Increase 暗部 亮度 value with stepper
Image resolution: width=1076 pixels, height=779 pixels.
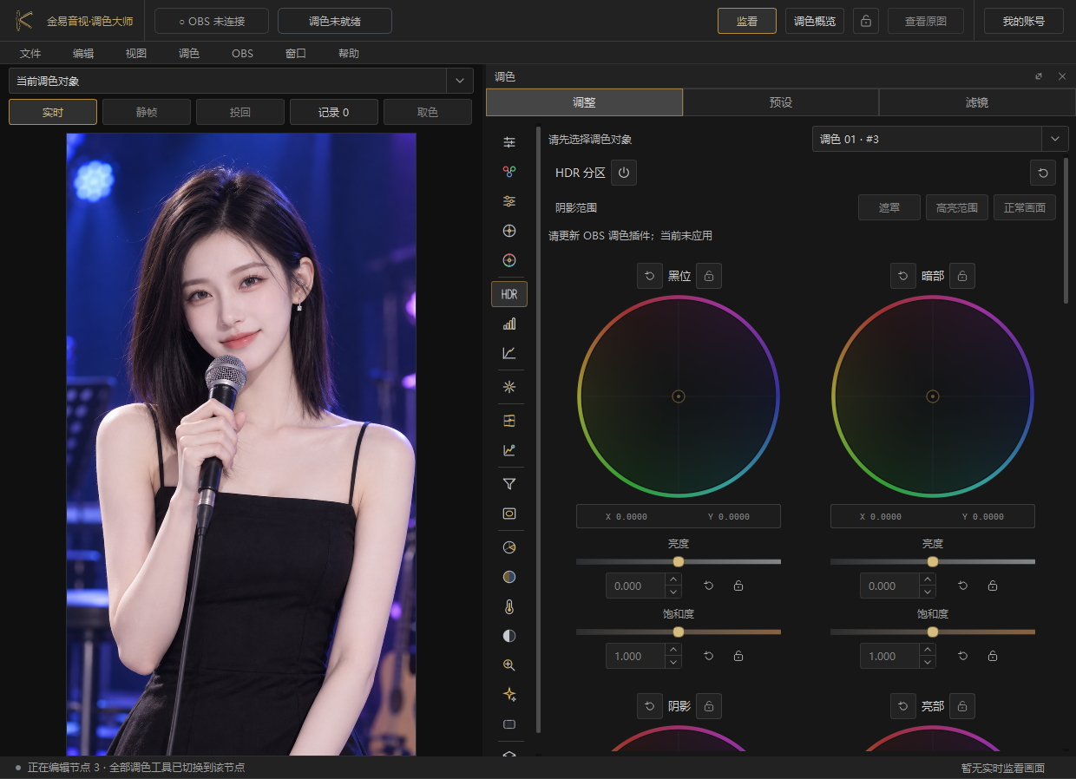click(928, 580)
